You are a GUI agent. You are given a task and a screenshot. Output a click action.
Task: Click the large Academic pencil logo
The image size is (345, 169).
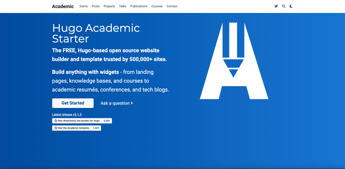tap(234, 61)
